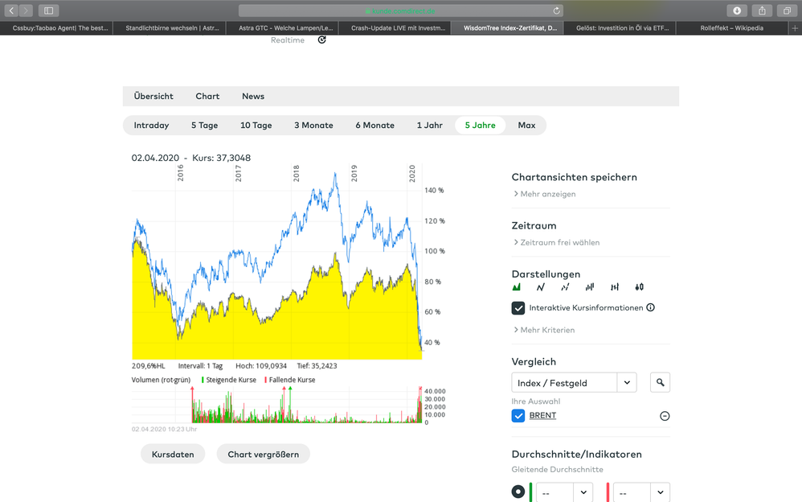Screen dimensions: 802x502
Task: Select the Gleitende Durchschnitte radio button
Action: pos(518,492)
